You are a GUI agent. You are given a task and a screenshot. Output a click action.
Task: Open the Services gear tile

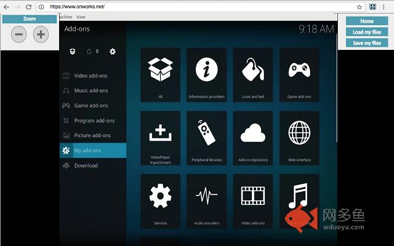160,200
